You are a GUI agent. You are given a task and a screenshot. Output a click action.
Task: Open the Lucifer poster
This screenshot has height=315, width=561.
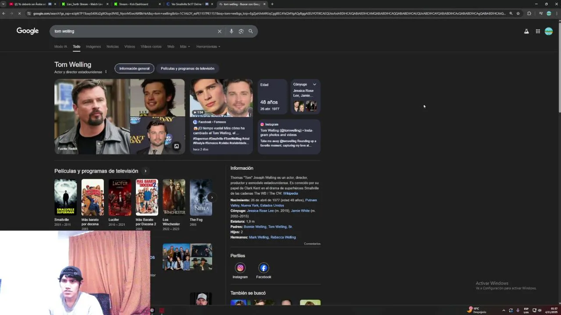120,197
